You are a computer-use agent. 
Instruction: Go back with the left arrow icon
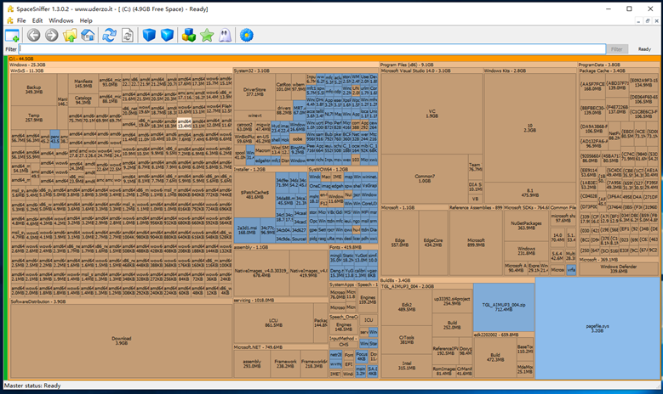33,35
